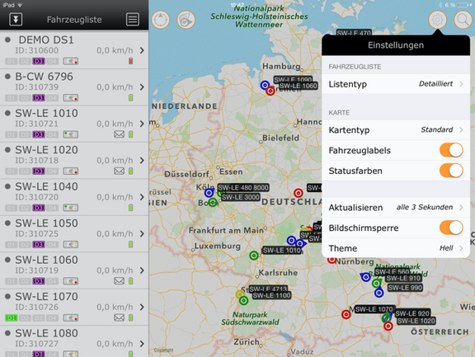475x357 pixels.
Task: Expand SW-LE 1050 entry chevron
Action: click(142, 234)
